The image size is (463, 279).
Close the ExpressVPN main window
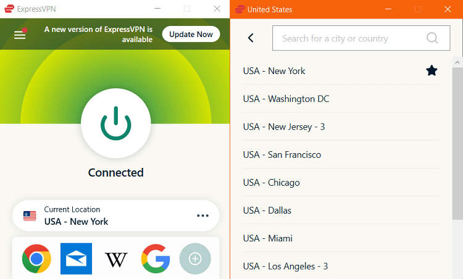(217, 9)
